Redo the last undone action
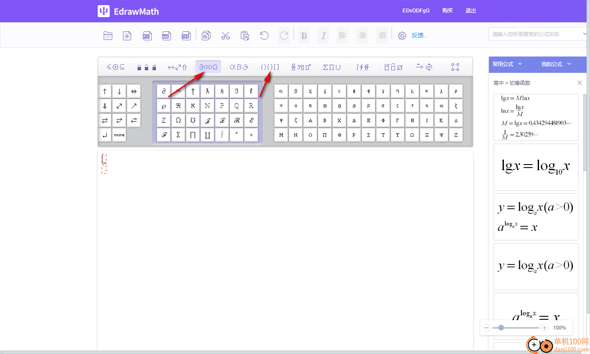This screenshot has width=590, height=354. 284,36
